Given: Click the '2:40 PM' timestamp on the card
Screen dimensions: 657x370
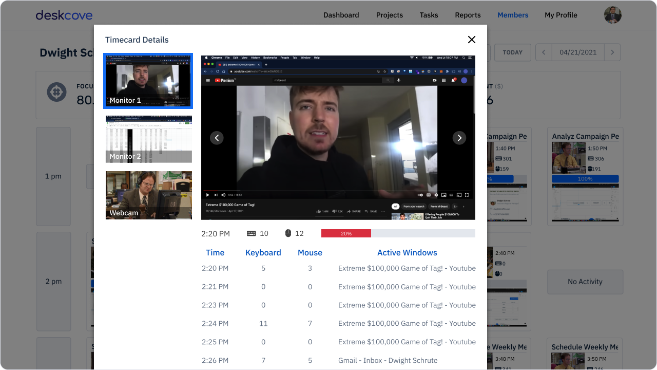Looking at the screenshot, I should 505,253.
